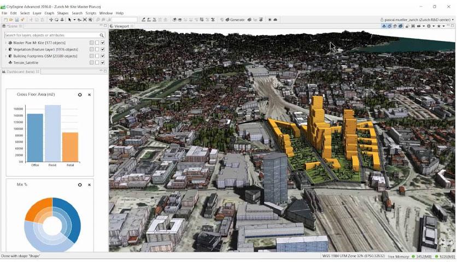This screenshot has width=457, height=264.
Task: Open viewport camera dropdown arrow
Action: click(424, 26)
